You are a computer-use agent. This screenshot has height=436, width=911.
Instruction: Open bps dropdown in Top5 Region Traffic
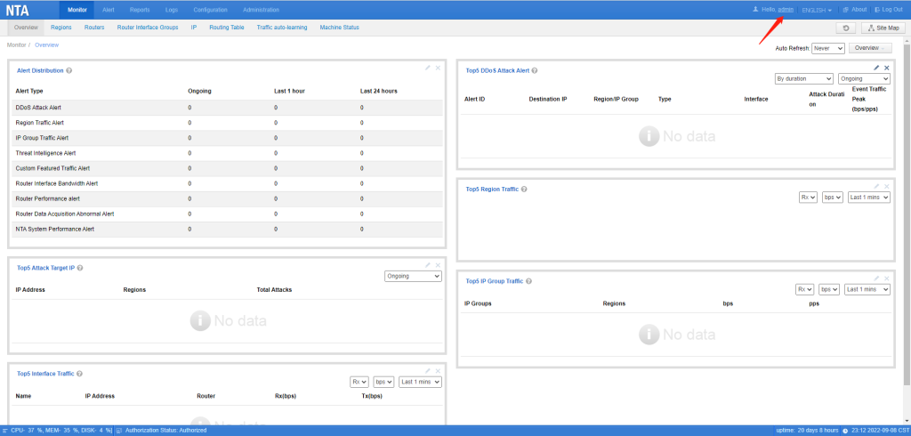tap(832, 198)
